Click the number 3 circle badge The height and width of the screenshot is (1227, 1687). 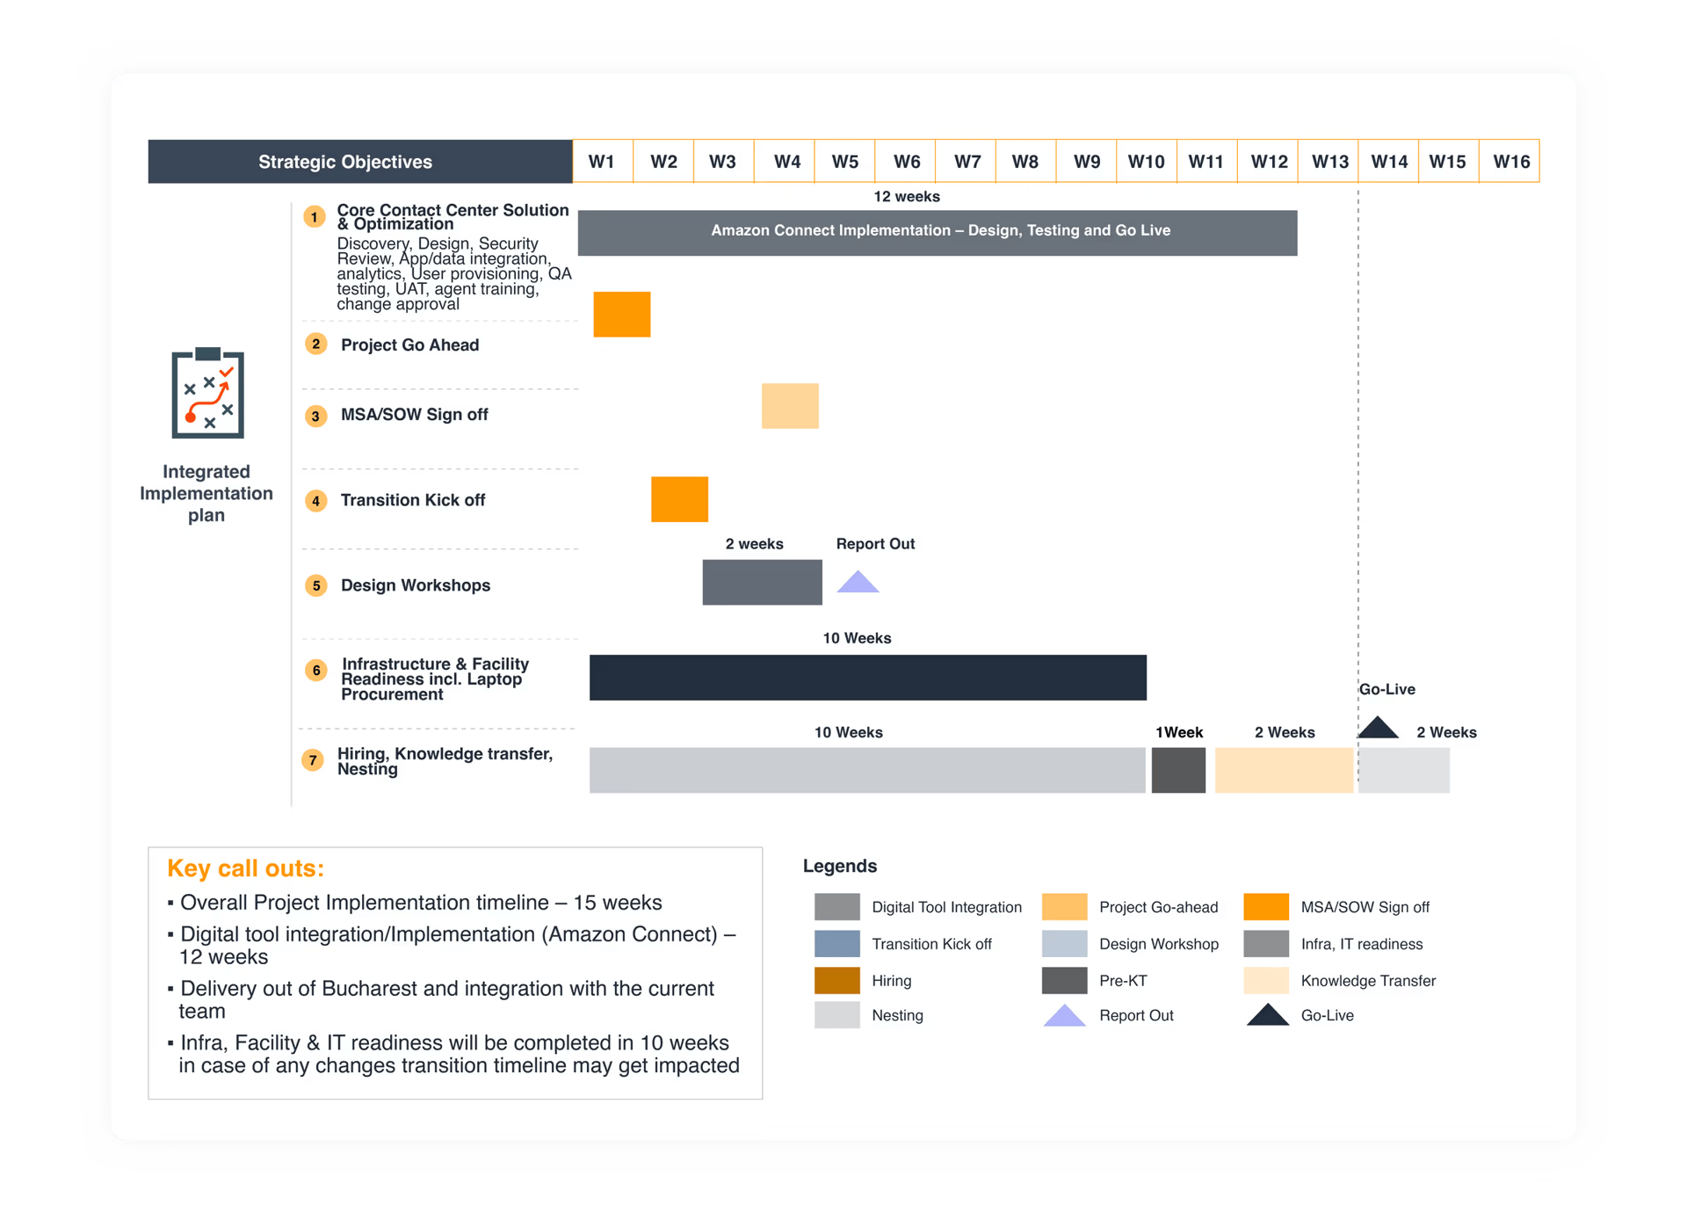(x=316, y=416)
